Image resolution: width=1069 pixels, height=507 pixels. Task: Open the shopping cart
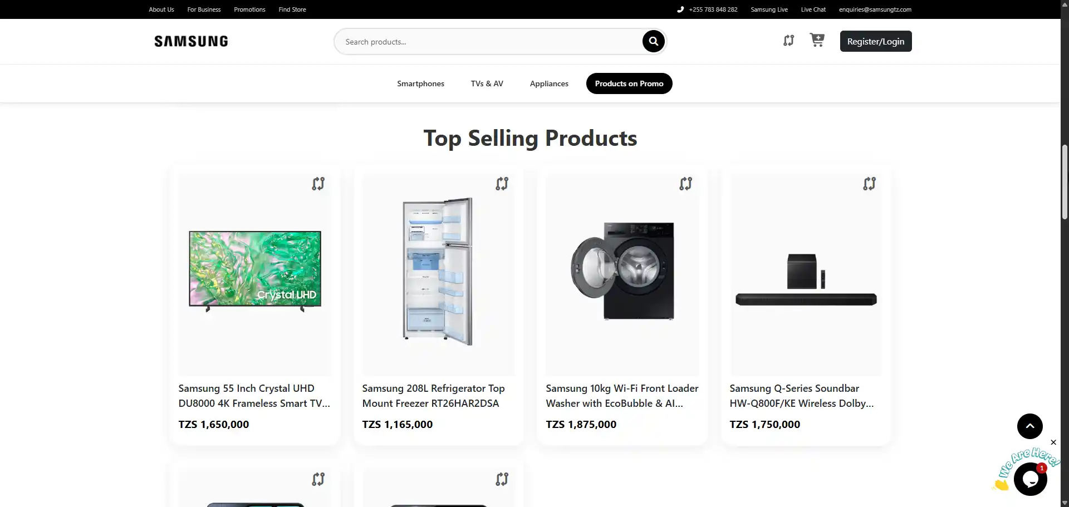817,40
